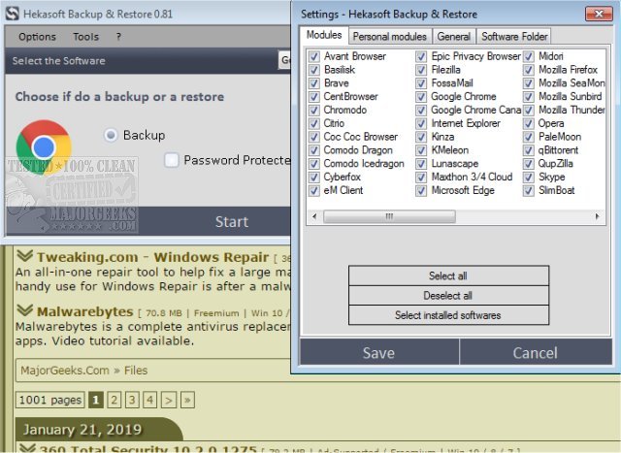
Task: Uncheck the KMeleon module
Action: click(421, 150)
